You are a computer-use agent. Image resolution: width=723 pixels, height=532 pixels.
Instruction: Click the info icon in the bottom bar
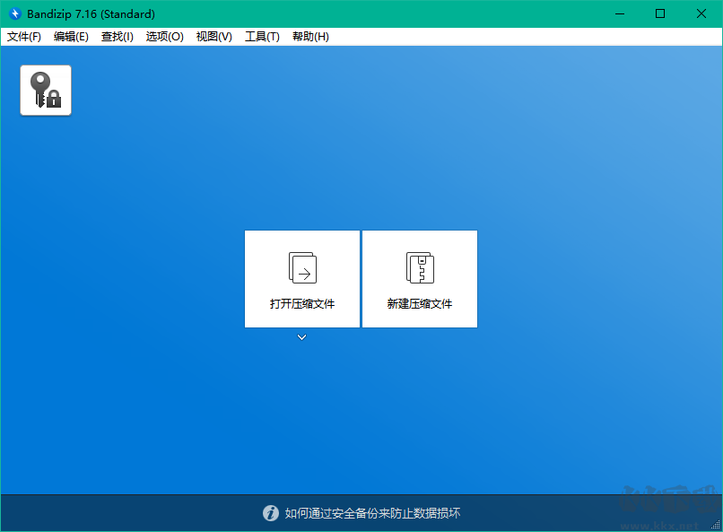[271, 513]
